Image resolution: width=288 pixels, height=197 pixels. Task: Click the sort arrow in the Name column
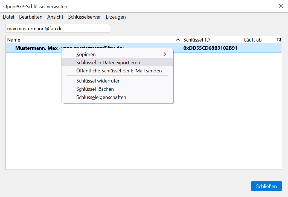[x=178, y=40]
